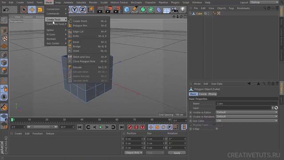Expand the N-Gons submenu
Image resolution: width=284 pixels, height=160 pixels.
tap(56, 35)
